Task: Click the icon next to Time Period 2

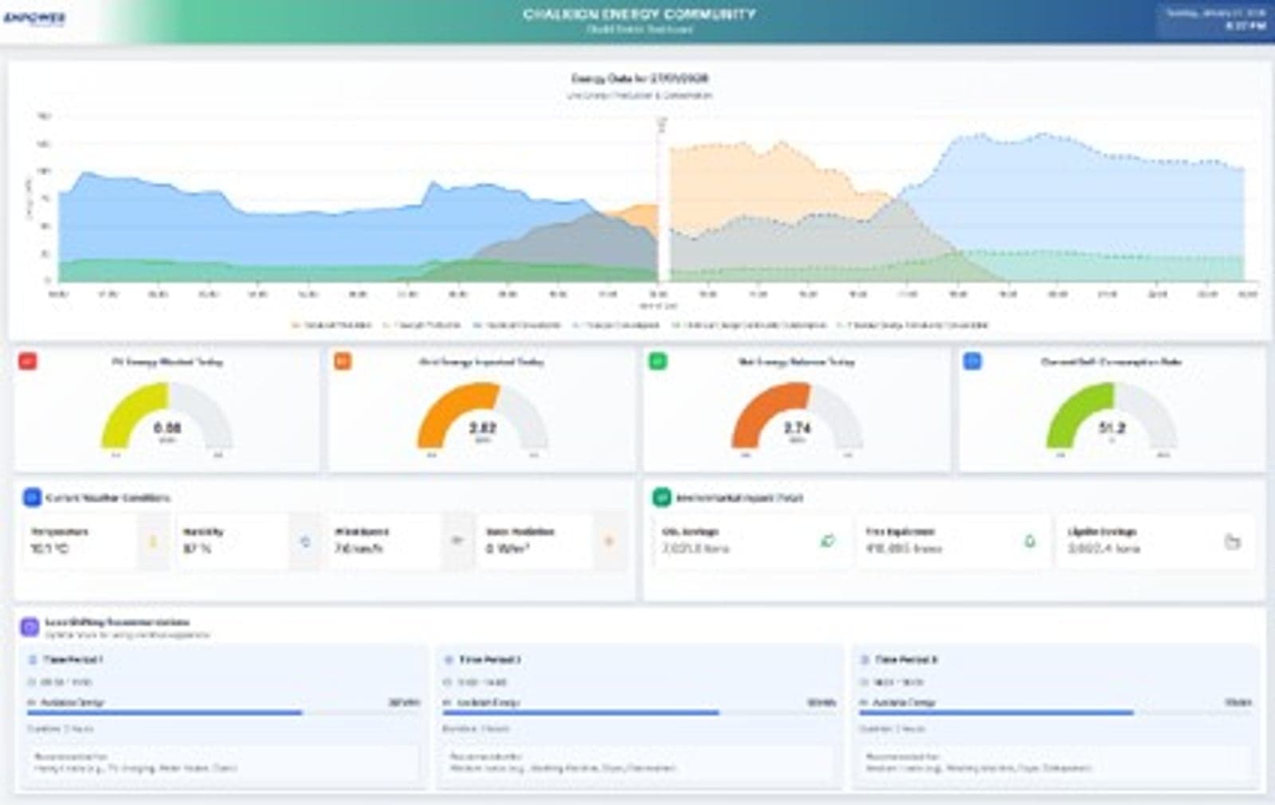Action: click(449, 660)
